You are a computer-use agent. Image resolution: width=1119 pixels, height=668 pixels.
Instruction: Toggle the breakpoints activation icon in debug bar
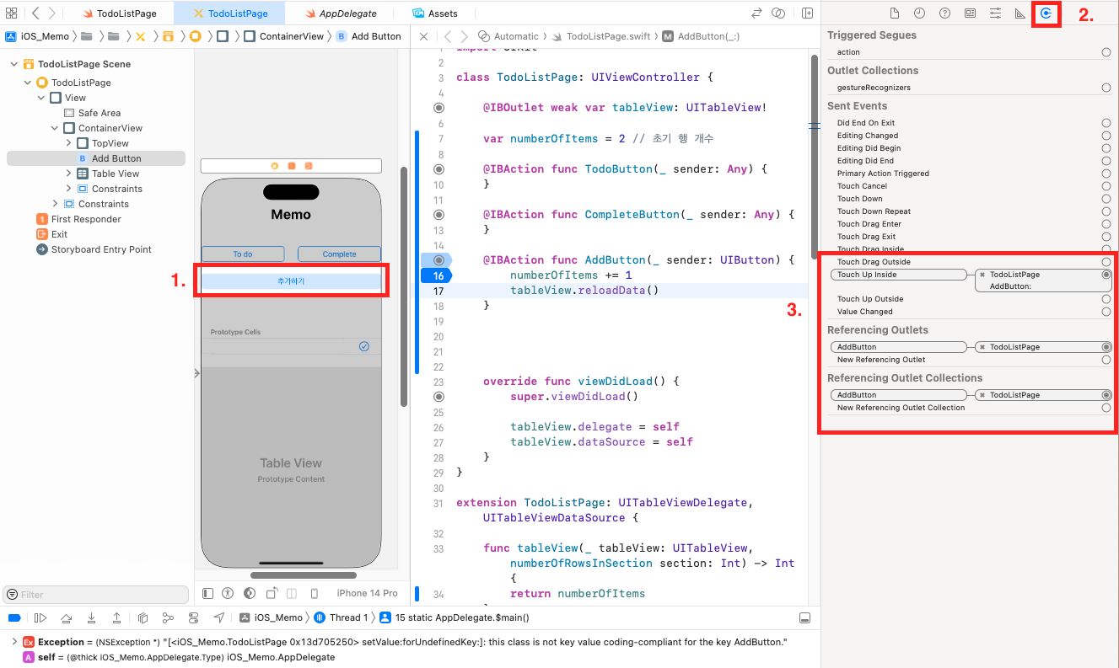[13, 617]
